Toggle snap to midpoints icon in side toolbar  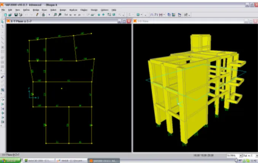[x=2, y=104]
